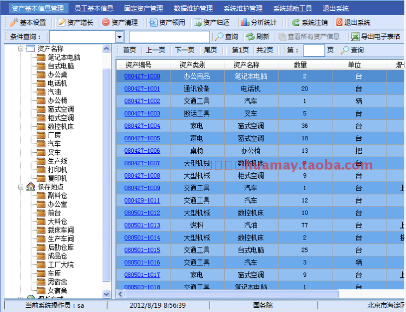
Task: Click the 保存地点 house icon
Action: tap(30, 187)
